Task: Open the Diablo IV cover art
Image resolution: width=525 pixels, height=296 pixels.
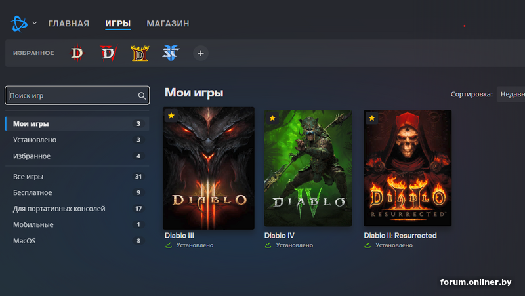Action: pos(308,168)
